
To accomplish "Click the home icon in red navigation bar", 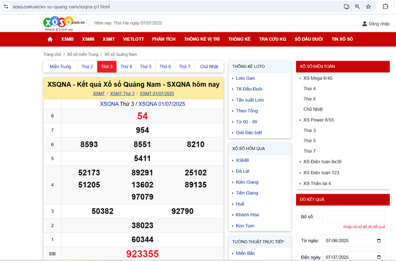I will point(50,39).
